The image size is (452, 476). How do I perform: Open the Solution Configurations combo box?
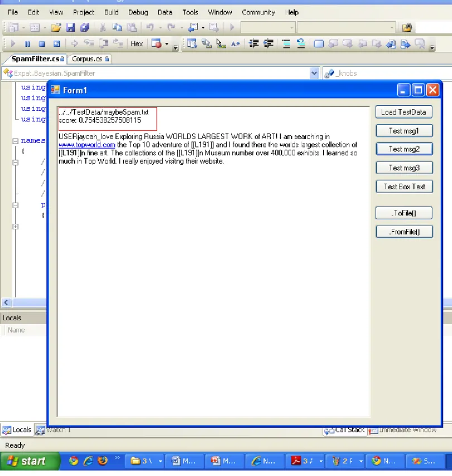pyautogui.click(x=267, y=28)
